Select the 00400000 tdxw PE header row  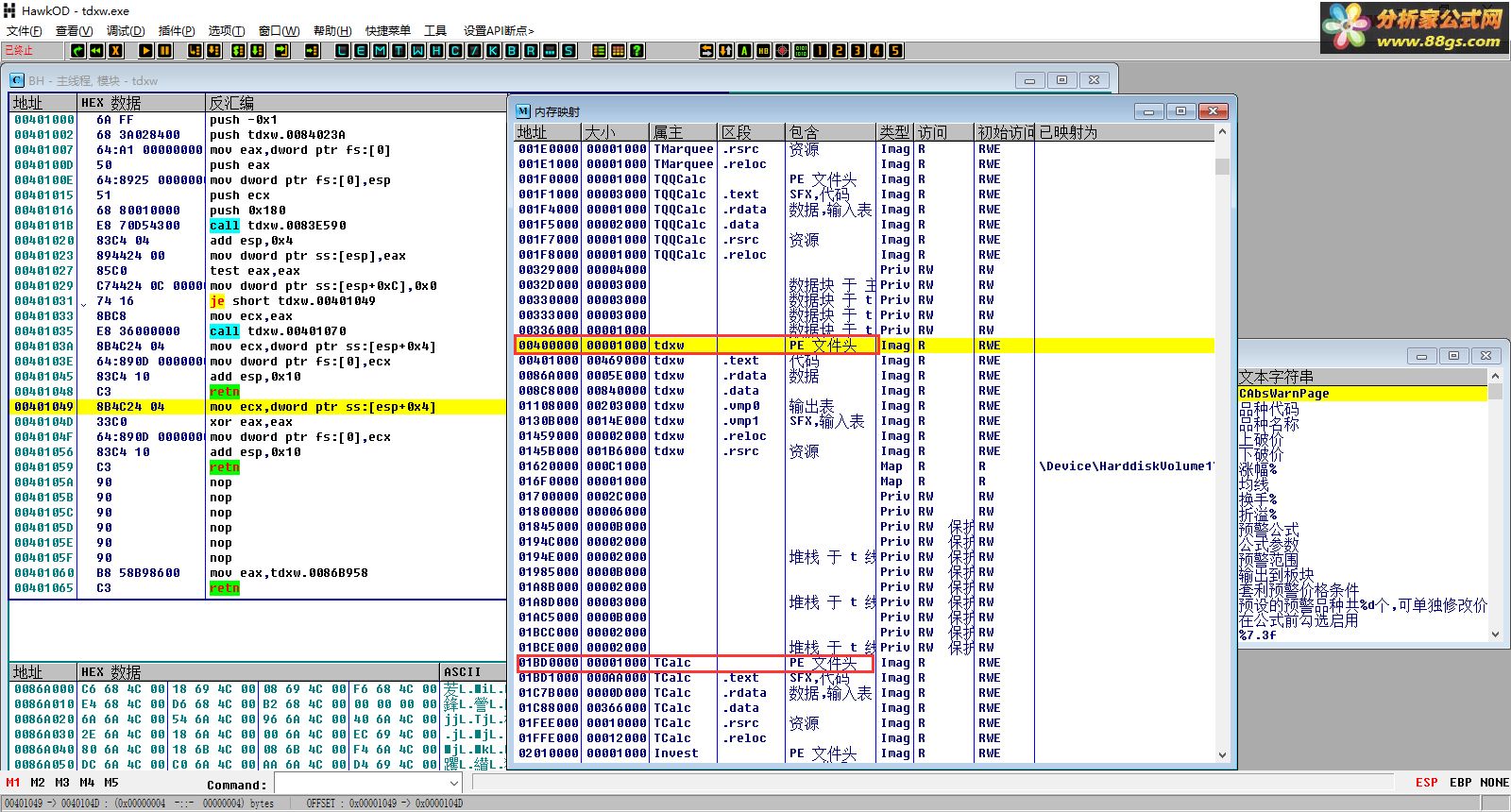(864, 346)
